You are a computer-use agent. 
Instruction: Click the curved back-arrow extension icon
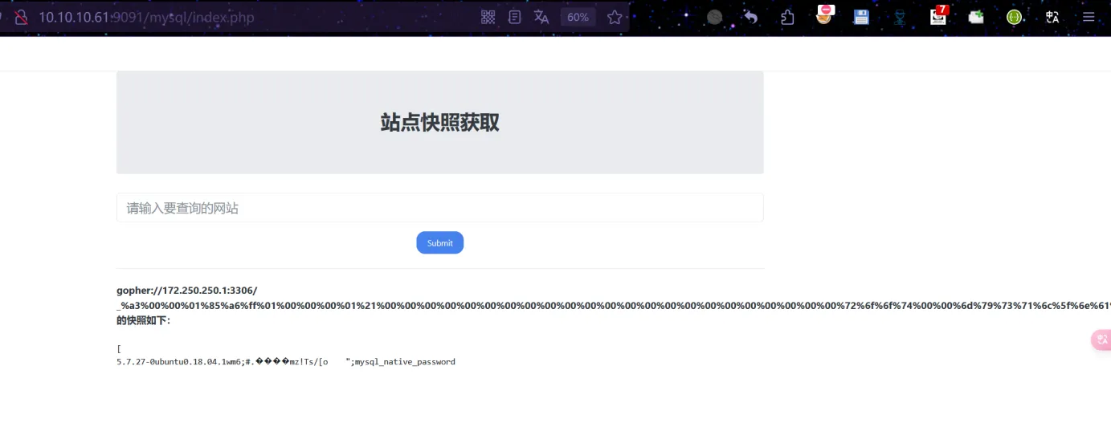point(751,16)
